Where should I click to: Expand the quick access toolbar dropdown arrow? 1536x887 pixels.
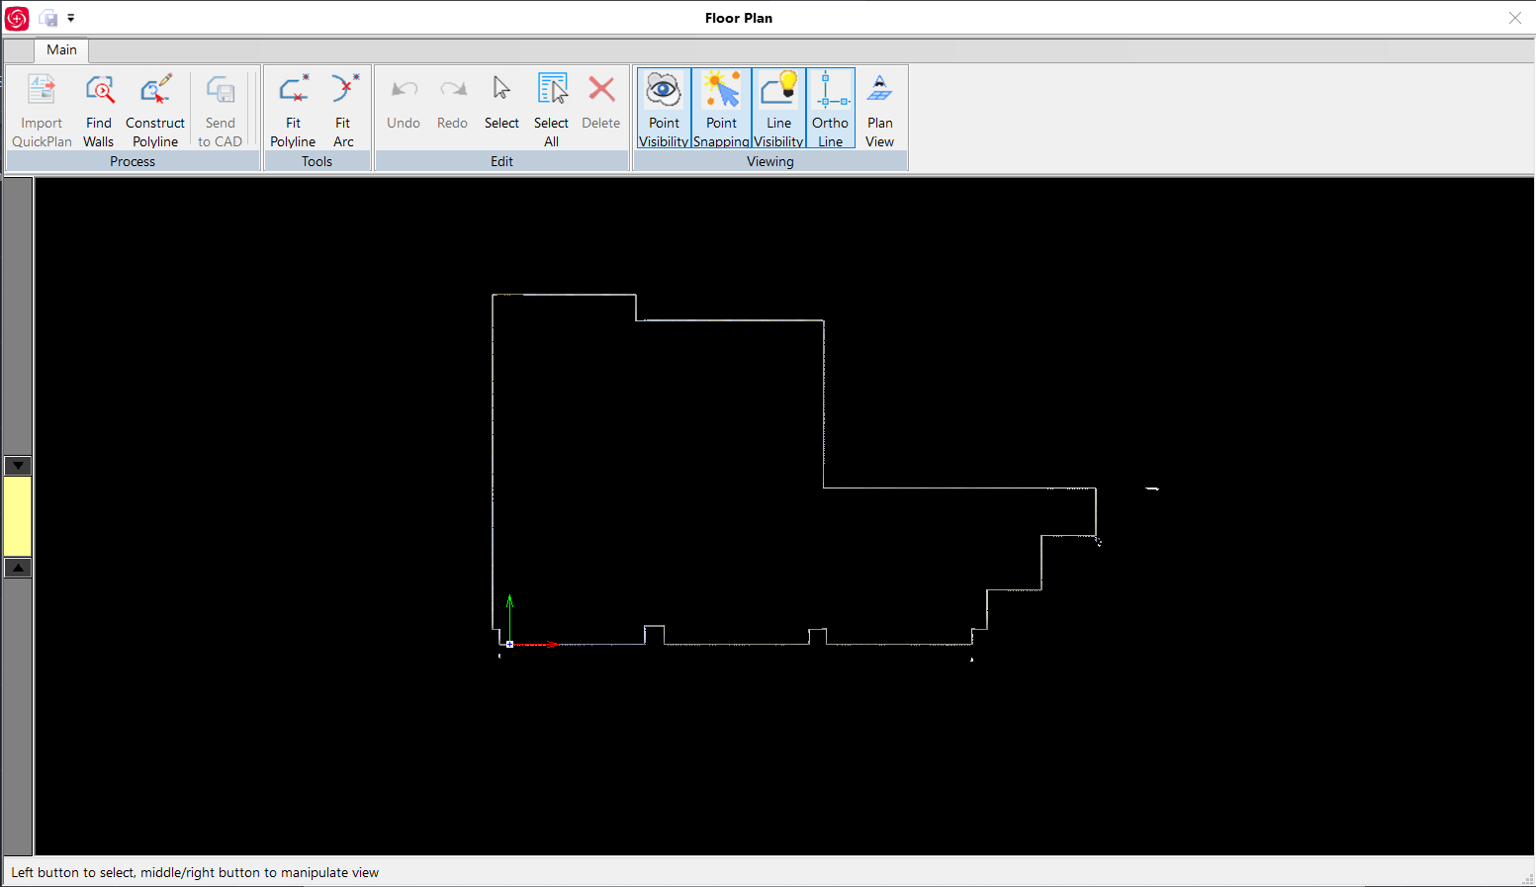[x=71, y=18]
